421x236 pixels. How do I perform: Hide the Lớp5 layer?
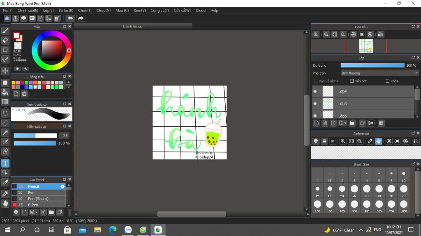click(315, 116)
